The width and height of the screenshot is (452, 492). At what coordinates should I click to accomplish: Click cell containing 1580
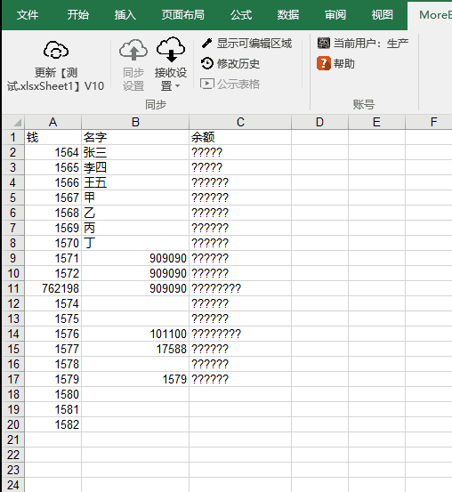(x=53, y=394)
